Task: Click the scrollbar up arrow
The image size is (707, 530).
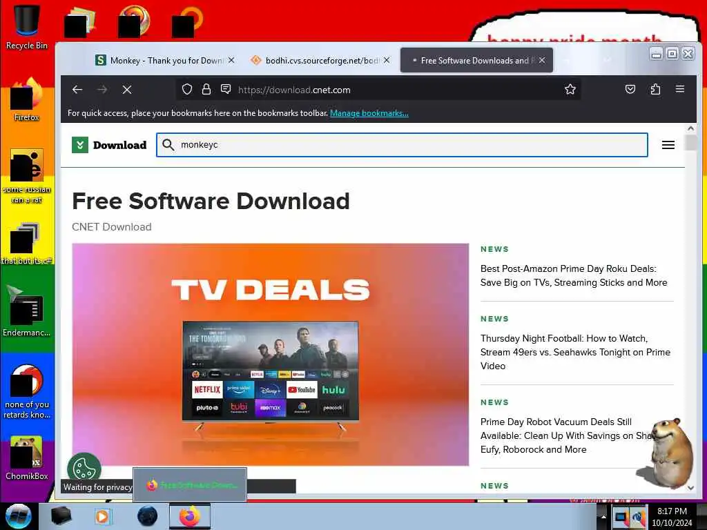Action: (690, 128)
